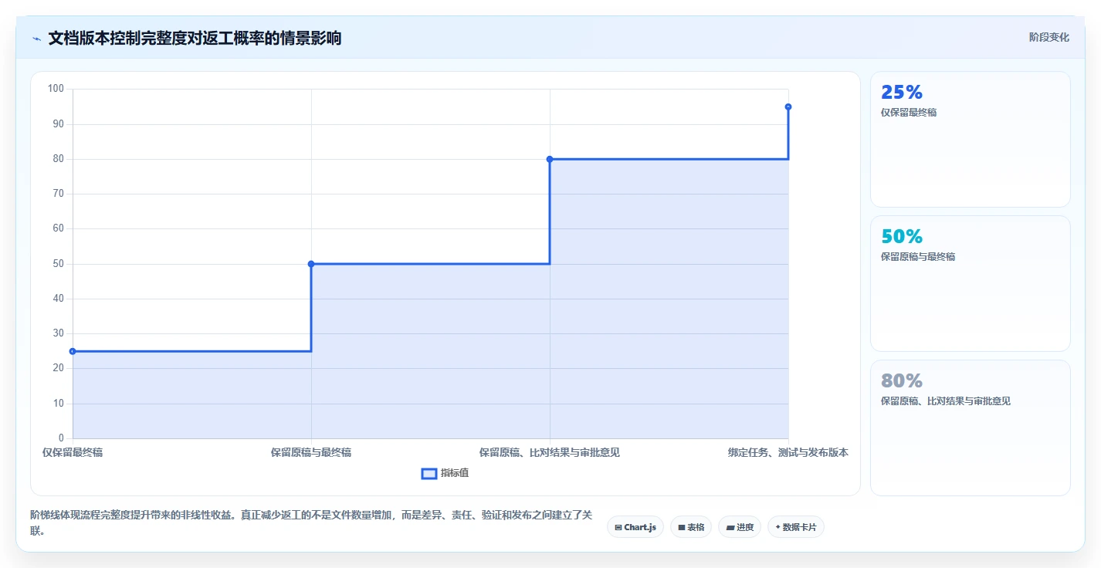Click y-axis tick label 90

(x=58, y=124)
